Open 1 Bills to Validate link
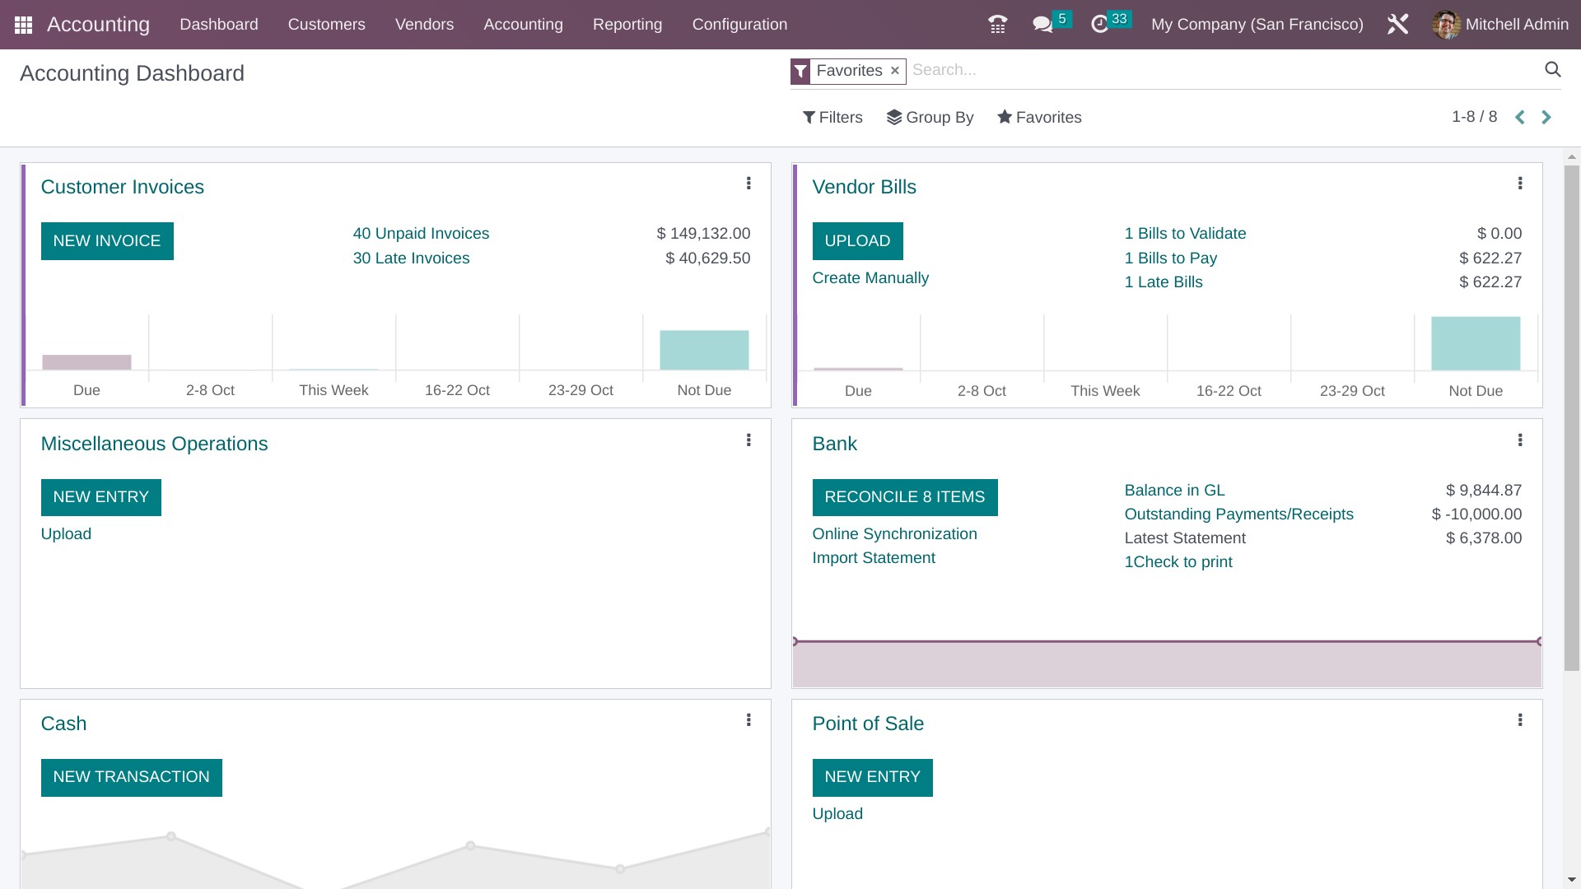 pyautogui.click(x=1185, y=234)
